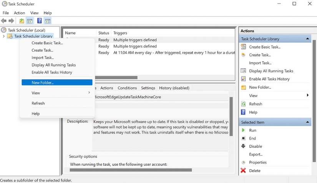
Task: Click the Task Scheduler (Local) clock icon
Action: pos(3,30)
